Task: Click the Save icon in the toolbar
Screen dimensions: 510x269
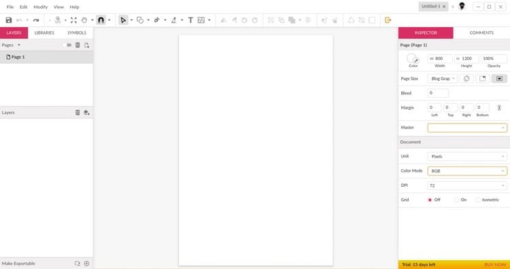Action: tap(9, 20)
